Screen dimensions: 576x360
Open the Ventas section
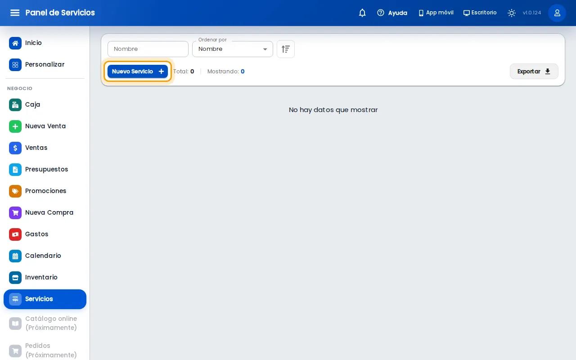click(45, 148)
